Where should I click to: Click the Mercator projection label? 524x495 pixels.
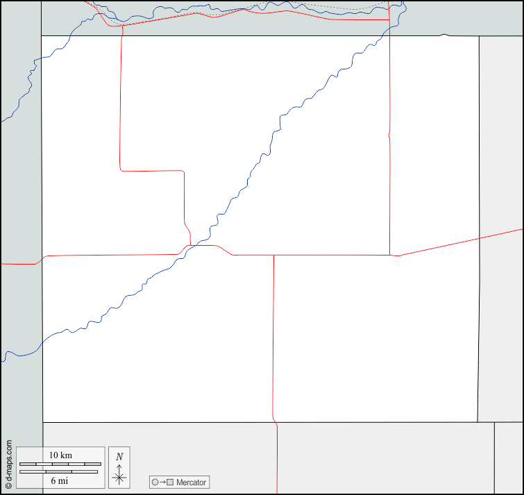coord(191,482)
